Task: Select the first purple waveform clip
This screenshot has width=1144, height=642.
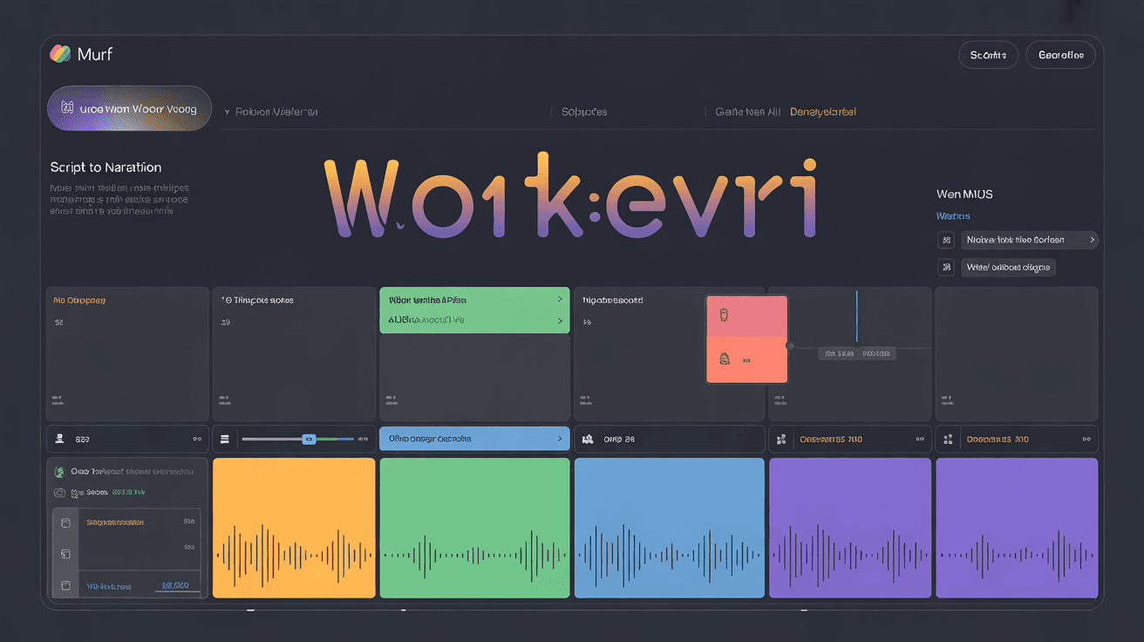Action: [850, 528]
